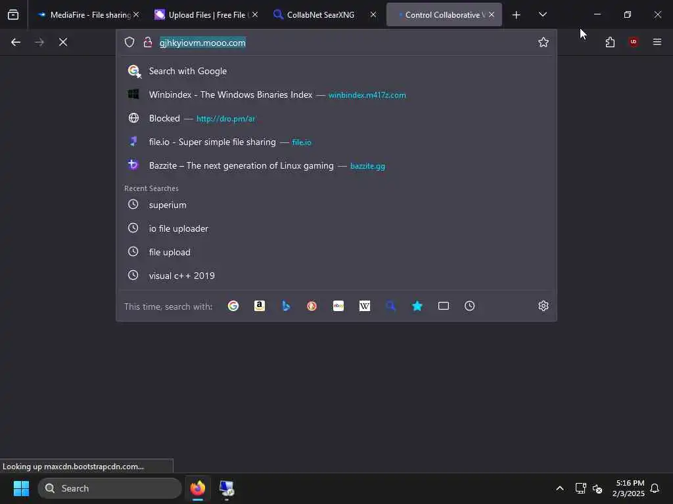Show hidden system tray icons
The width and height of the screenshot is (673, 504).
coord(560,488)
